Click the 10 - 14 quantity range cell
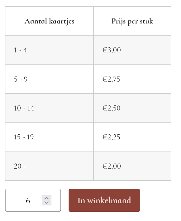 [x=49, y=108]
